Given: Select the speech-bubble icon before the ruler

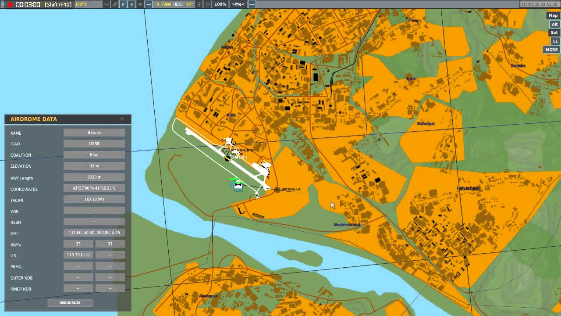Looking at the screenshot, I should point(140,4).
